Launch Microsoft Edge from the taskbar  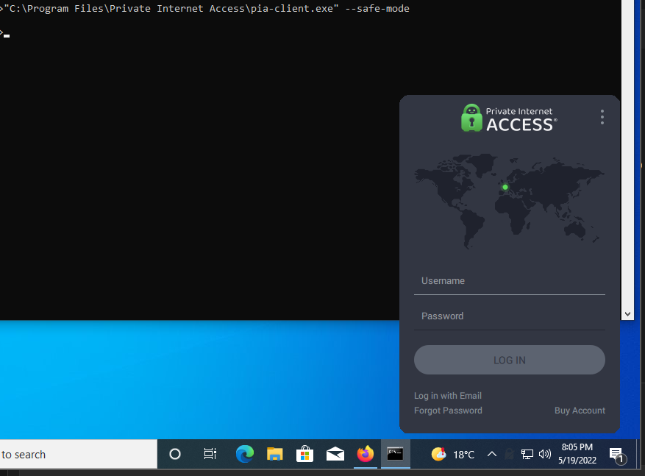point(245,454)
